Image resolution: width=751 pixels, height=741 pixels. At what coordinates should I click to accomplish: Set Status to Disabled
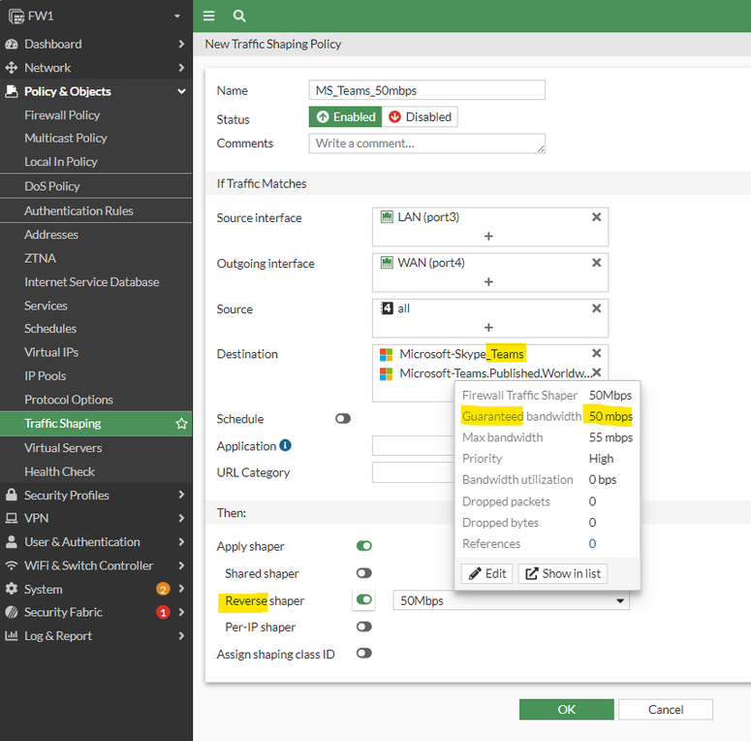[420, 116]
